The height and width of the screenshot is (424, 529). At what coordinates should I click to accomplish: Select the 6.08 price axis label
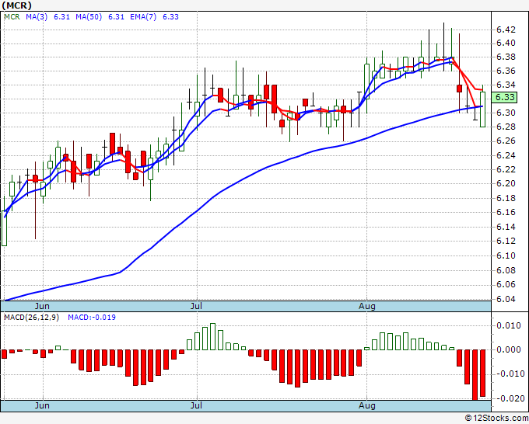tap(506, 270)
